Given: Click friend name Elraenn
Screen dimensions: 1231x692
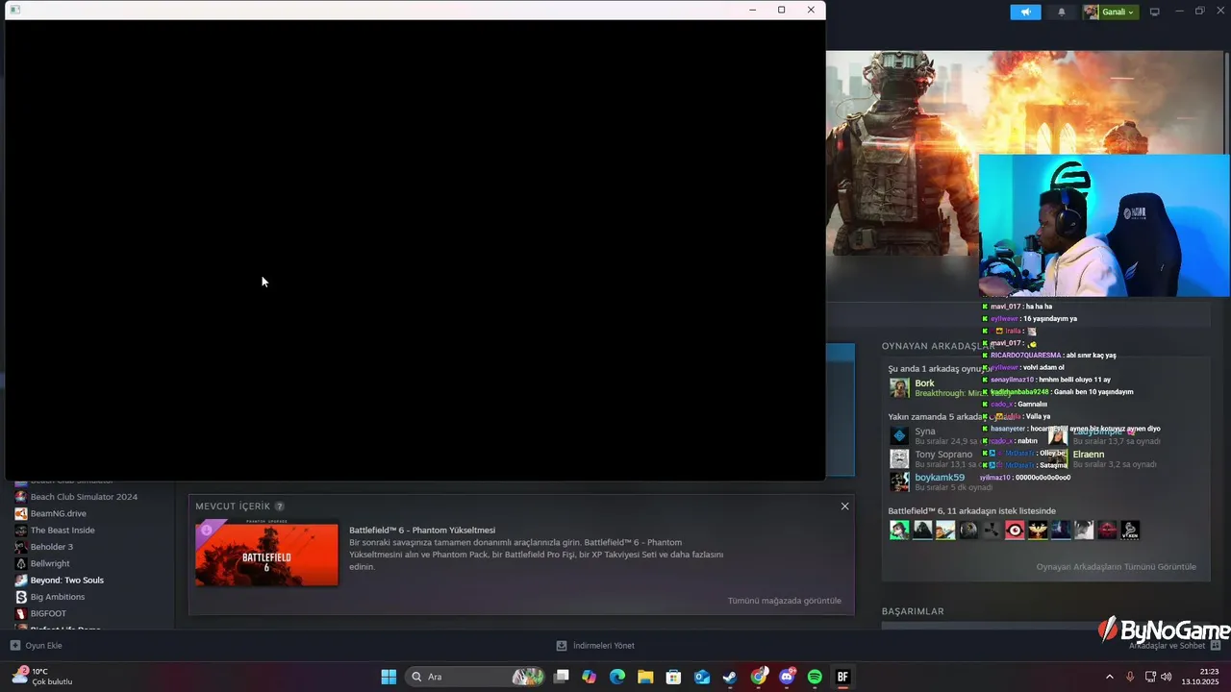Looking at the screenshot, I should coord(1089,455).
